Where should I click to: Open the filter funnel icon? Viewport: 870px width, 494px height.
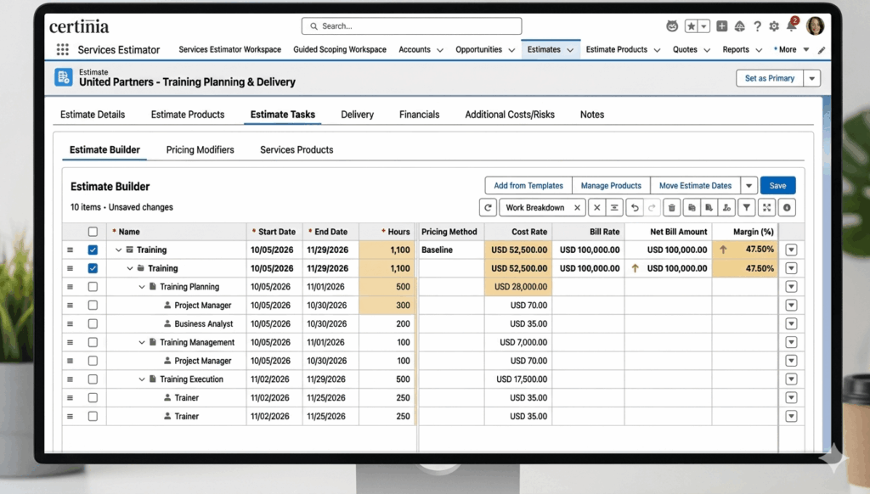747,207
